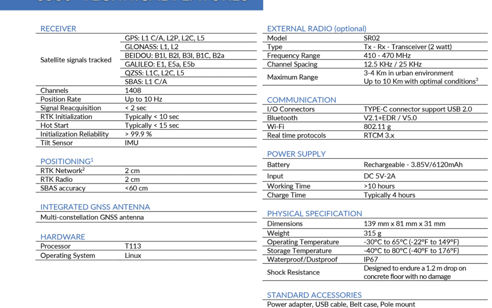Select the 'Satellite signals tracked' label
492x308 pixels.
(x=76, y=60)
